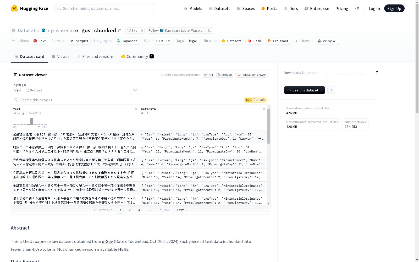Click the Text modality tag

coord(40,41)
